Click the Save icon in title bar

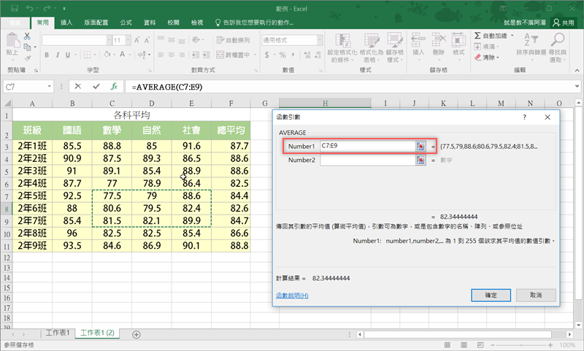coord(15,8)
